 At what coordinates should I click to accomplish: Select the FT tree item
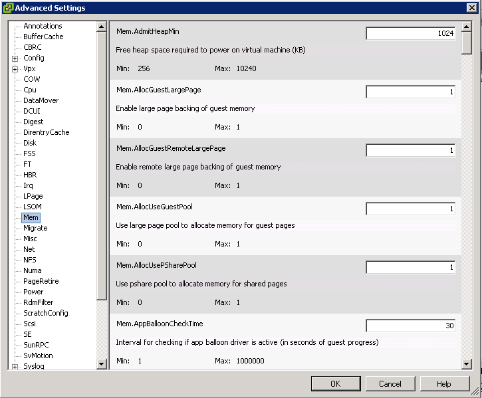click(x=27, y=164)
